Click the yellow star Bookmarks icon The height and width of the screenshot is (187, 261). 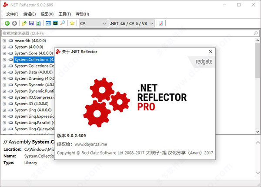tap(72, 23)
